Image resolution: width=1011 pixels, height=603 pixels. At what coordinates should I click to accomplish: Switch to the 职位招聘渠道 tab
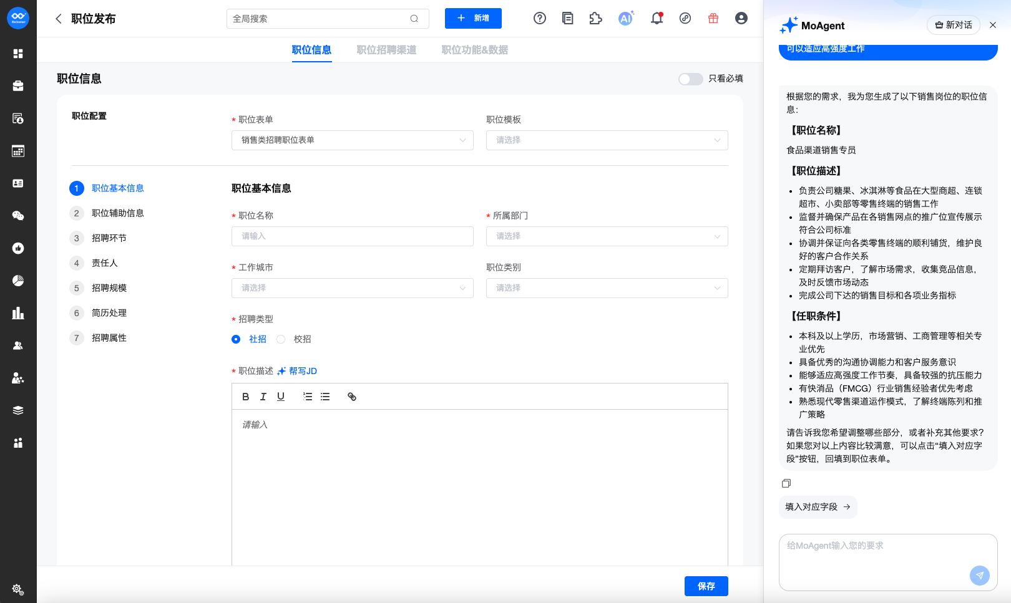pos(386,50)
